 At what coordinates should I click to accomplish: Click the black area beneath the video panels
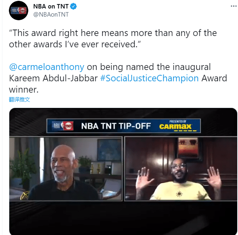pyautogui.click(x=123, y=218)
